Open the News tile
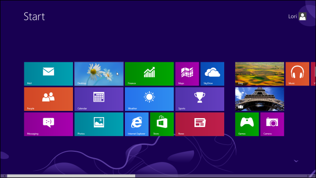The image size is (316, 178). [x=200, y=124]
